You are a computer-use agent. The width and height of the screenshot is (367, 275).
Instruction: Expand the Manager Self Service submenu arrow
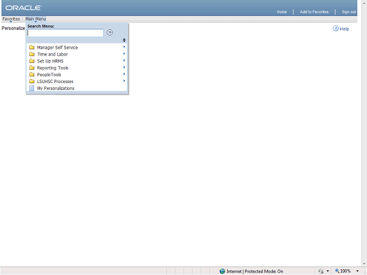[124, 47]
